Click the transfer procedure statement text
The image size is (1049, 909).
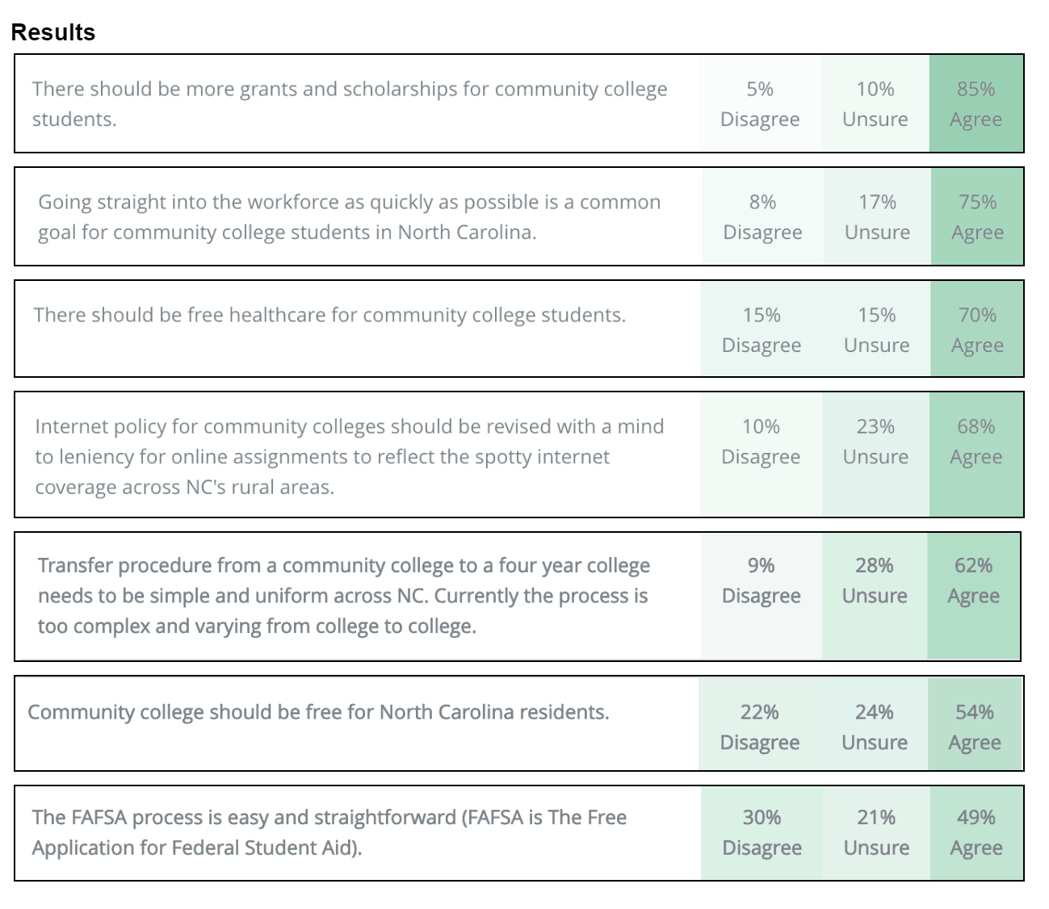click(x=344, y=596)
